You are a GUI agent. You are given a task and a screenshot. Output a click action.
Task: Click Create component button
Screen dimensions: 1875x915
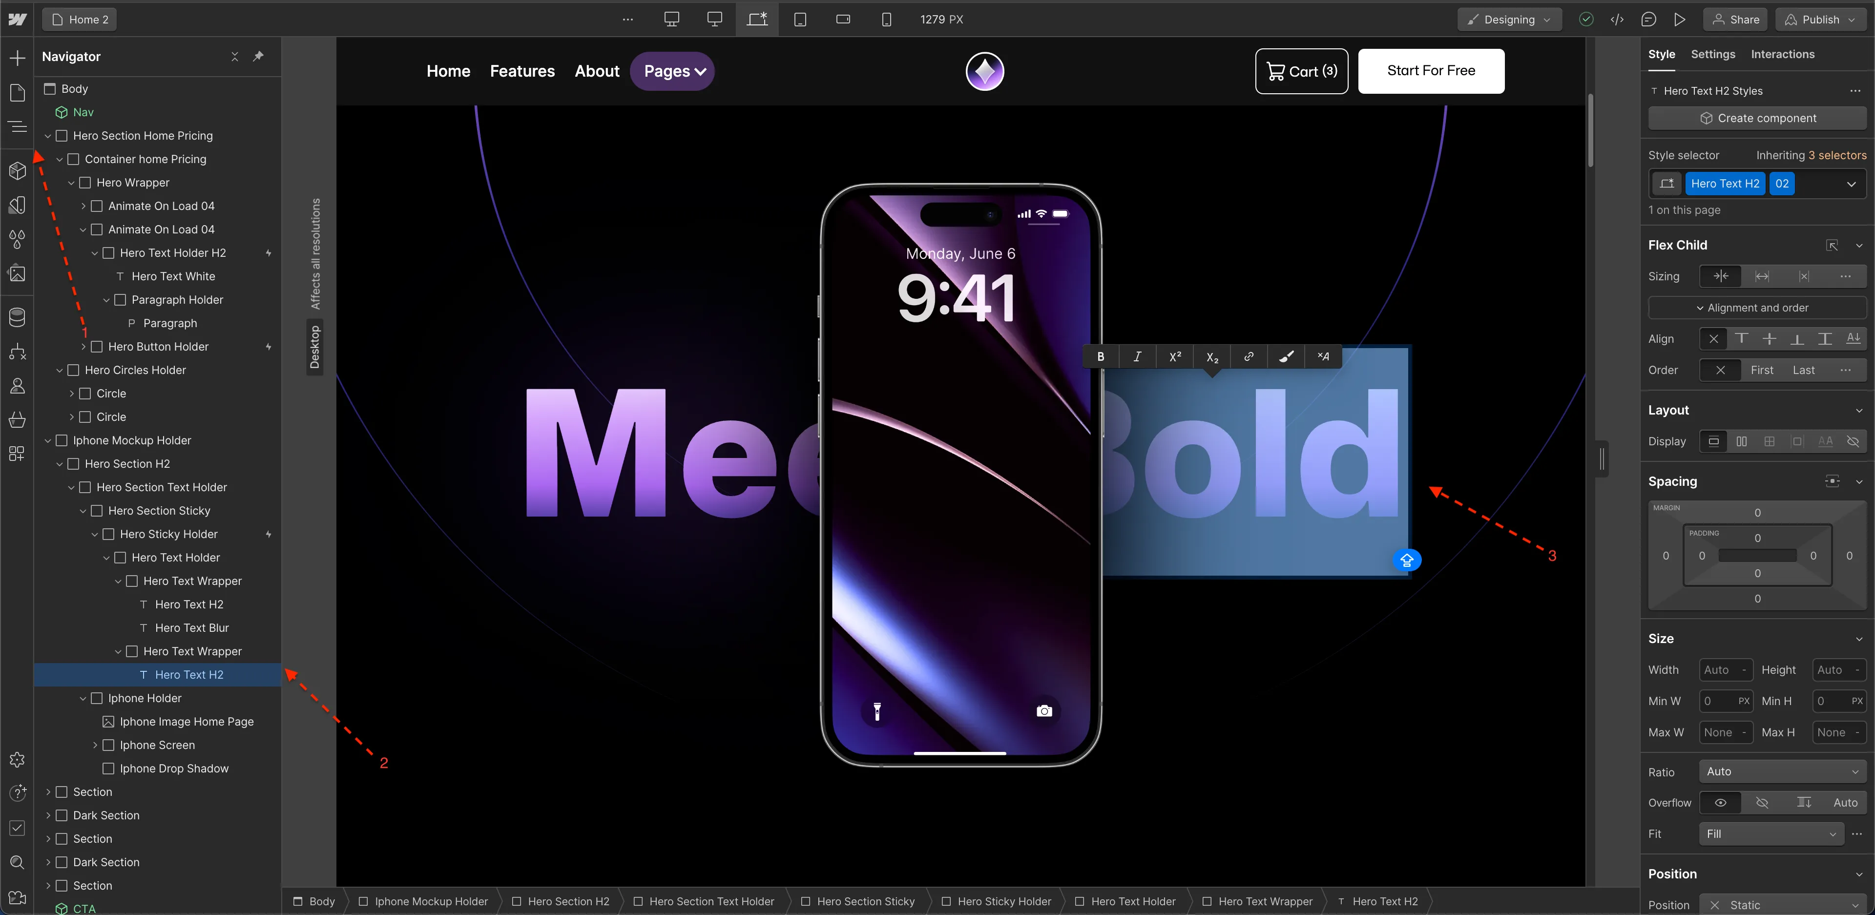[x=1757, y=118]
